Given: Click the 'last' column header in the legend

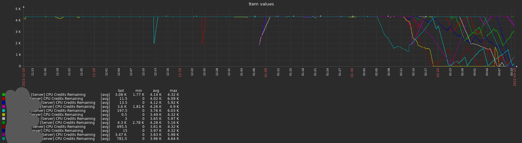Looking at the screenshot, I should click(x=121, y=91).
